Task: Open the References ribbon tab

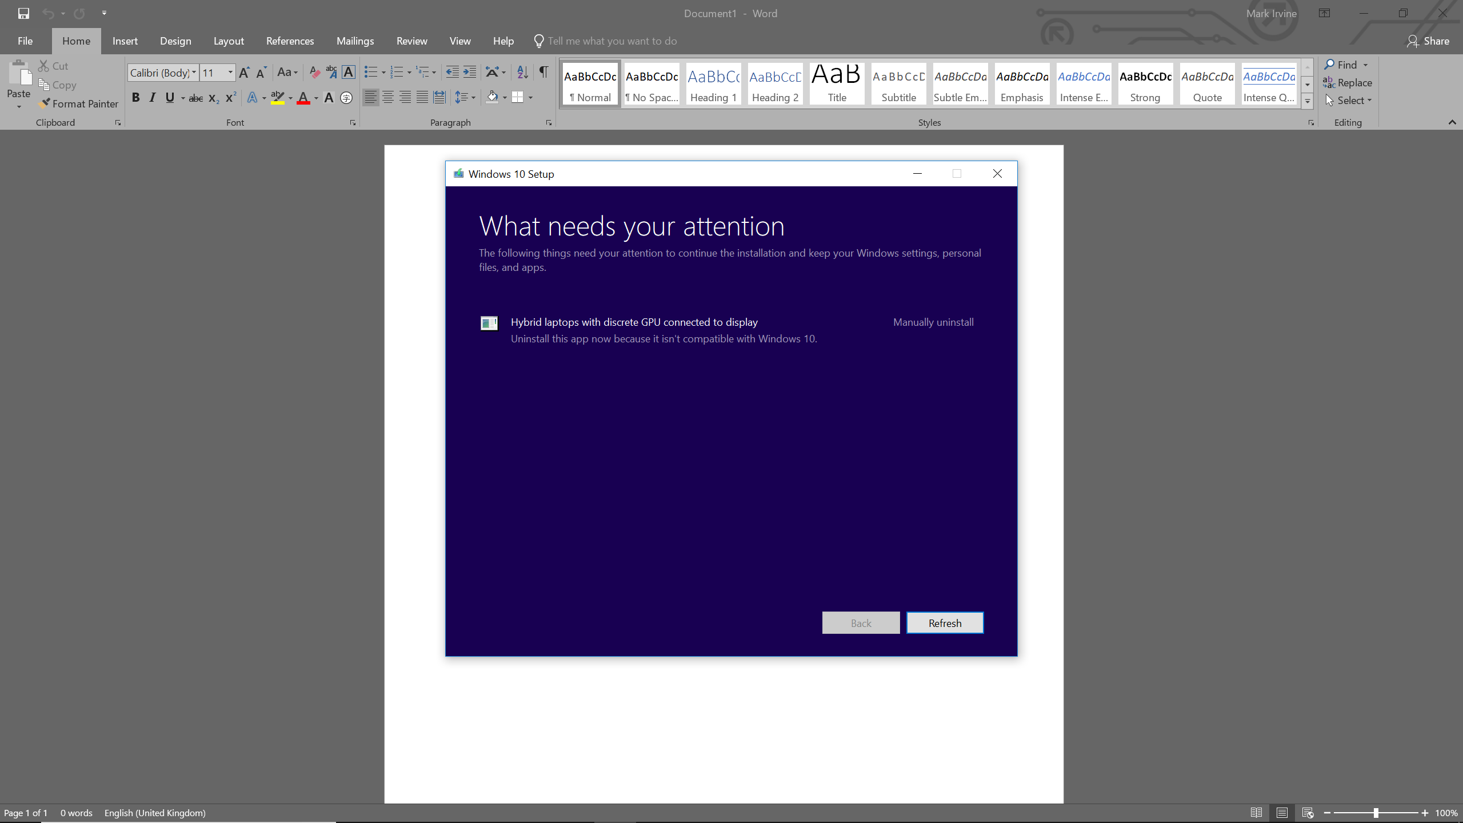Action: 290,41
